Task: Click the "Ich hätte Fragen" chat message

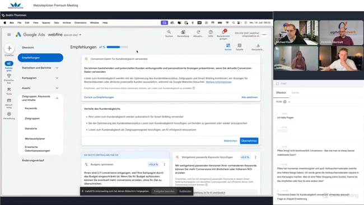Action: tap(285, 118)
